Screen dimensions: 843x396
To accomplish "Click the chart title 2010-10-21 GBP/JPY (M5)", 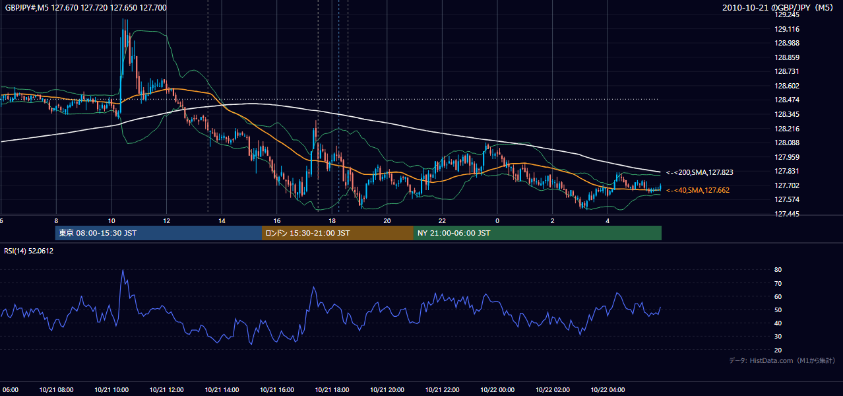I will (x=778, y=8).
